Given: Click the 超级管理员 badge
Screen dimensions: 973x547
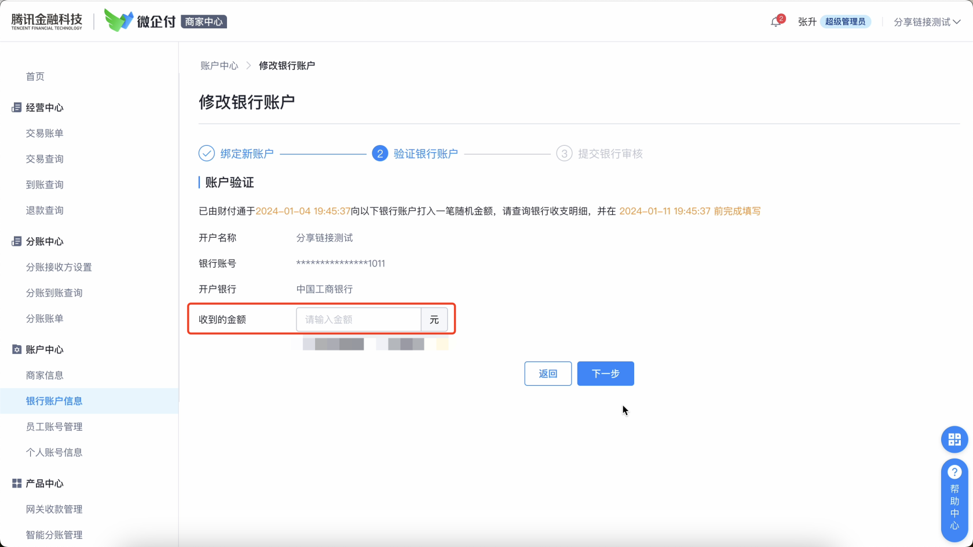Looking at the screenshot, I should coord(845,22).
